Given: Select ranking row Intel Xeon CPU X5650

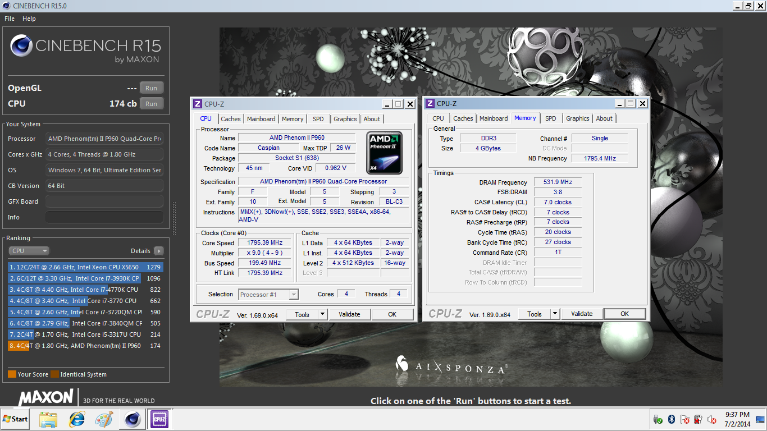Looking at the screenshot, I should (85, 267).
